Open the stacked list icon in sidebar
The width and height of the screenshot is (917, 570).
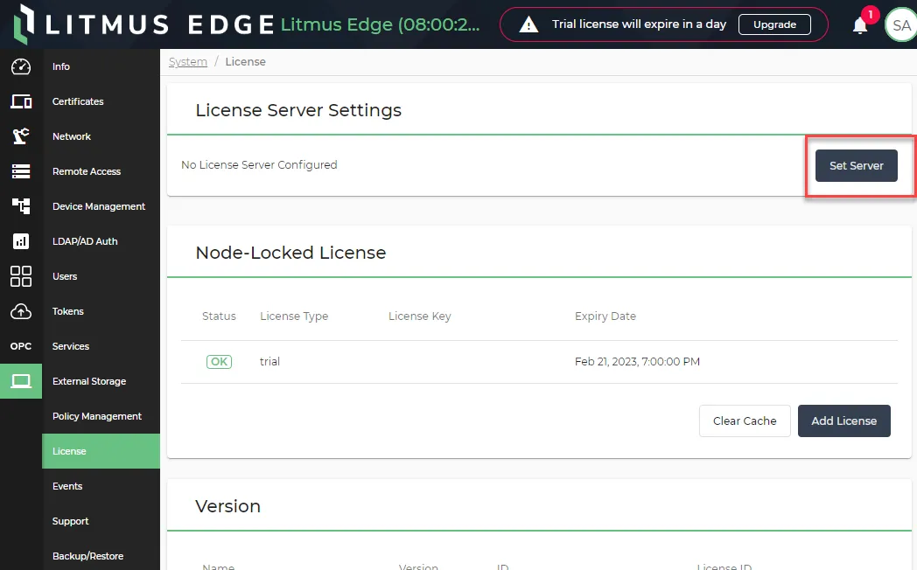pyautogui.click(x=21, y=171)
